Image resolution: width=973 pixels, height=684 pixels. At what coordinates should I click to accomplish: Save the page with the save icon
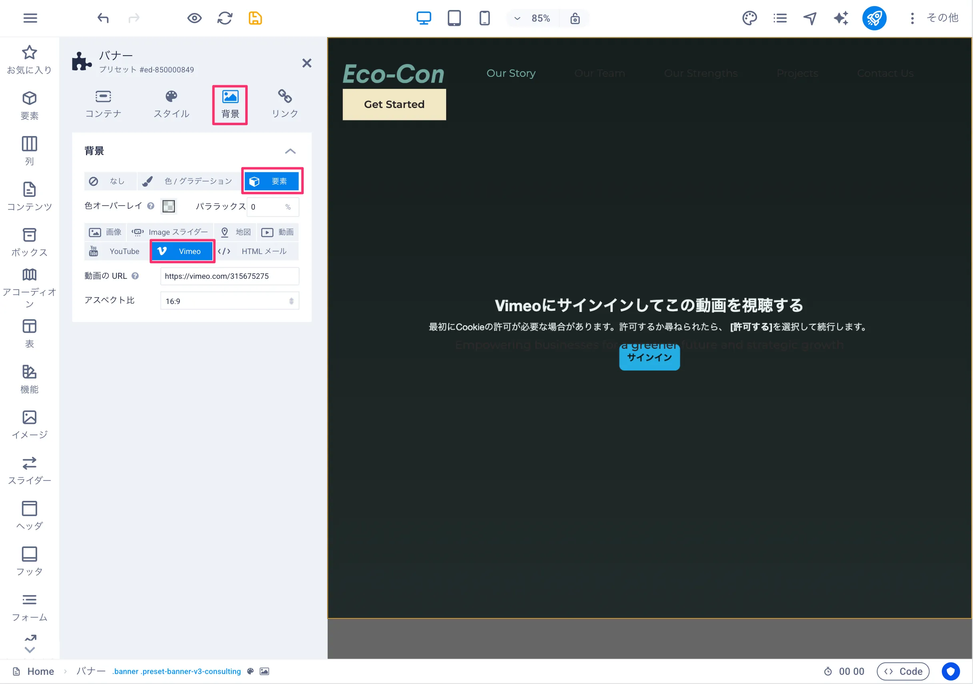pos(255,18)
